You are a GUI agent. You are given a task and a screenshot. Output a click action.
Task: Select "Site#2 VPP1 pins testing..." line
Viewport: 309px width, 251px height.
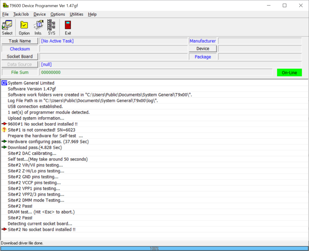(34, 189)
